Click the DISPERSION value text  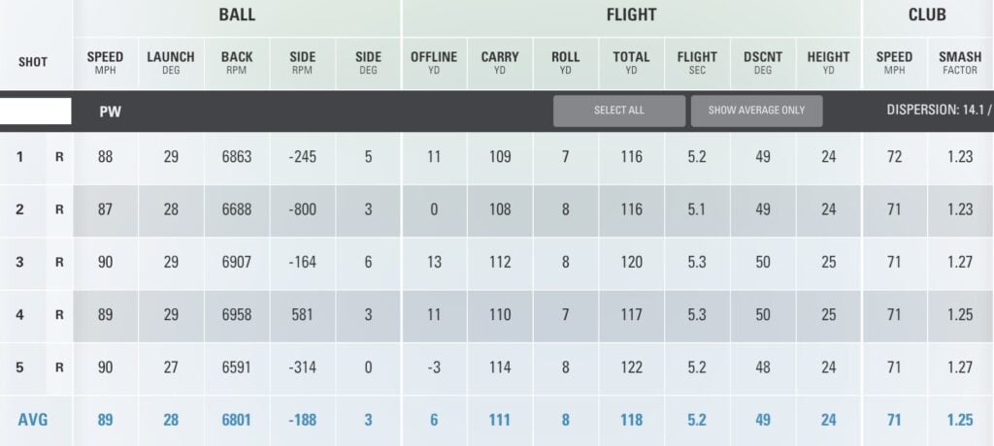pos(938,111)
